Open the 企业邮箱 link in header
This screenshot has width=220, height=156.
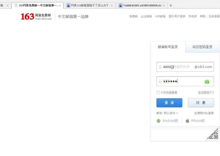click(146, 16)
